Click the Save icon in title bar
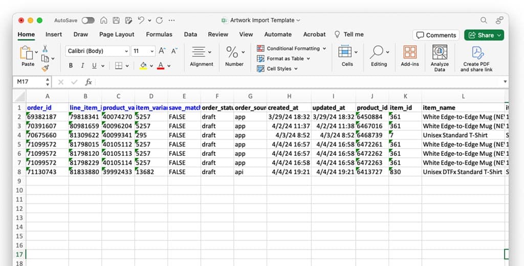This screenshot has height=266, width=524. point(116,21)
